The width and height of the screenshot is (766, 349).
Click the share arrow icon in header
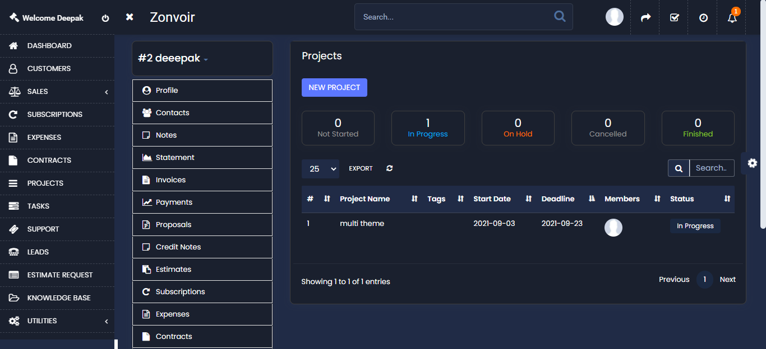click(x=645, y=18)
